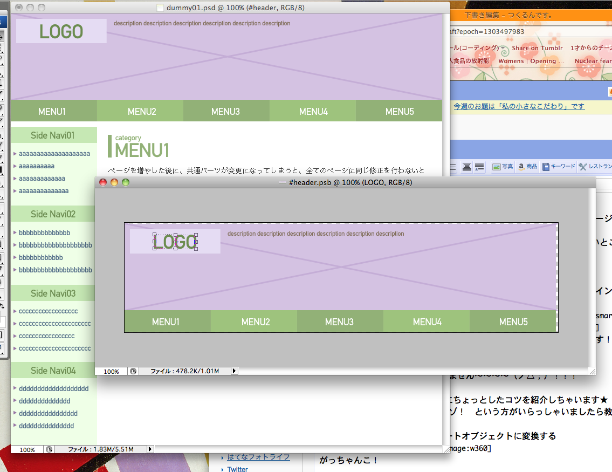Click the timer icon beside the 100% zoom field

pyautogui.click(x=133, y=371)
